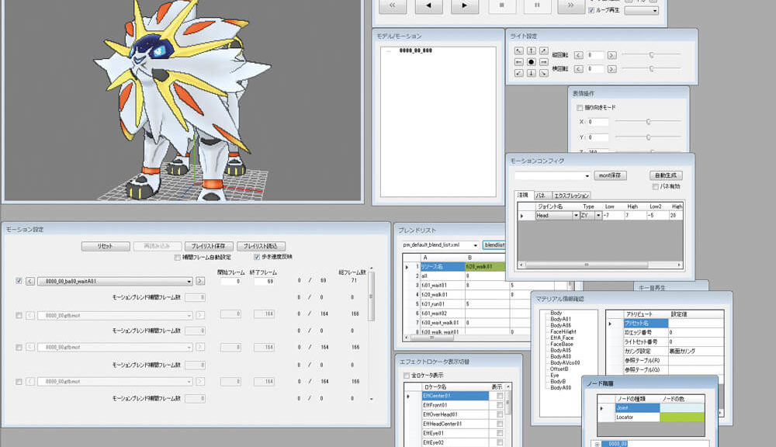The height and width of the screenshot is (447, 776).
Task: Toggle display checkbox for EffFront01 locator
Action: 500,405
